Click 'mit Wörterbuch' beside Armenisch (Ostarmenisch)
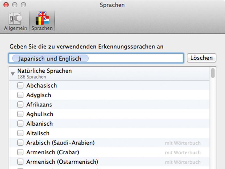This screenshot has height=169, width=225. point(183,162)
